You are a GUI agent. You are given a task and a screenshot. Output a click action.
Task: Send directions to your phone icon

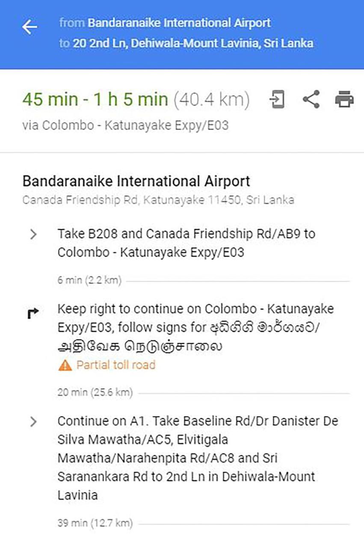tap(277, 100)
